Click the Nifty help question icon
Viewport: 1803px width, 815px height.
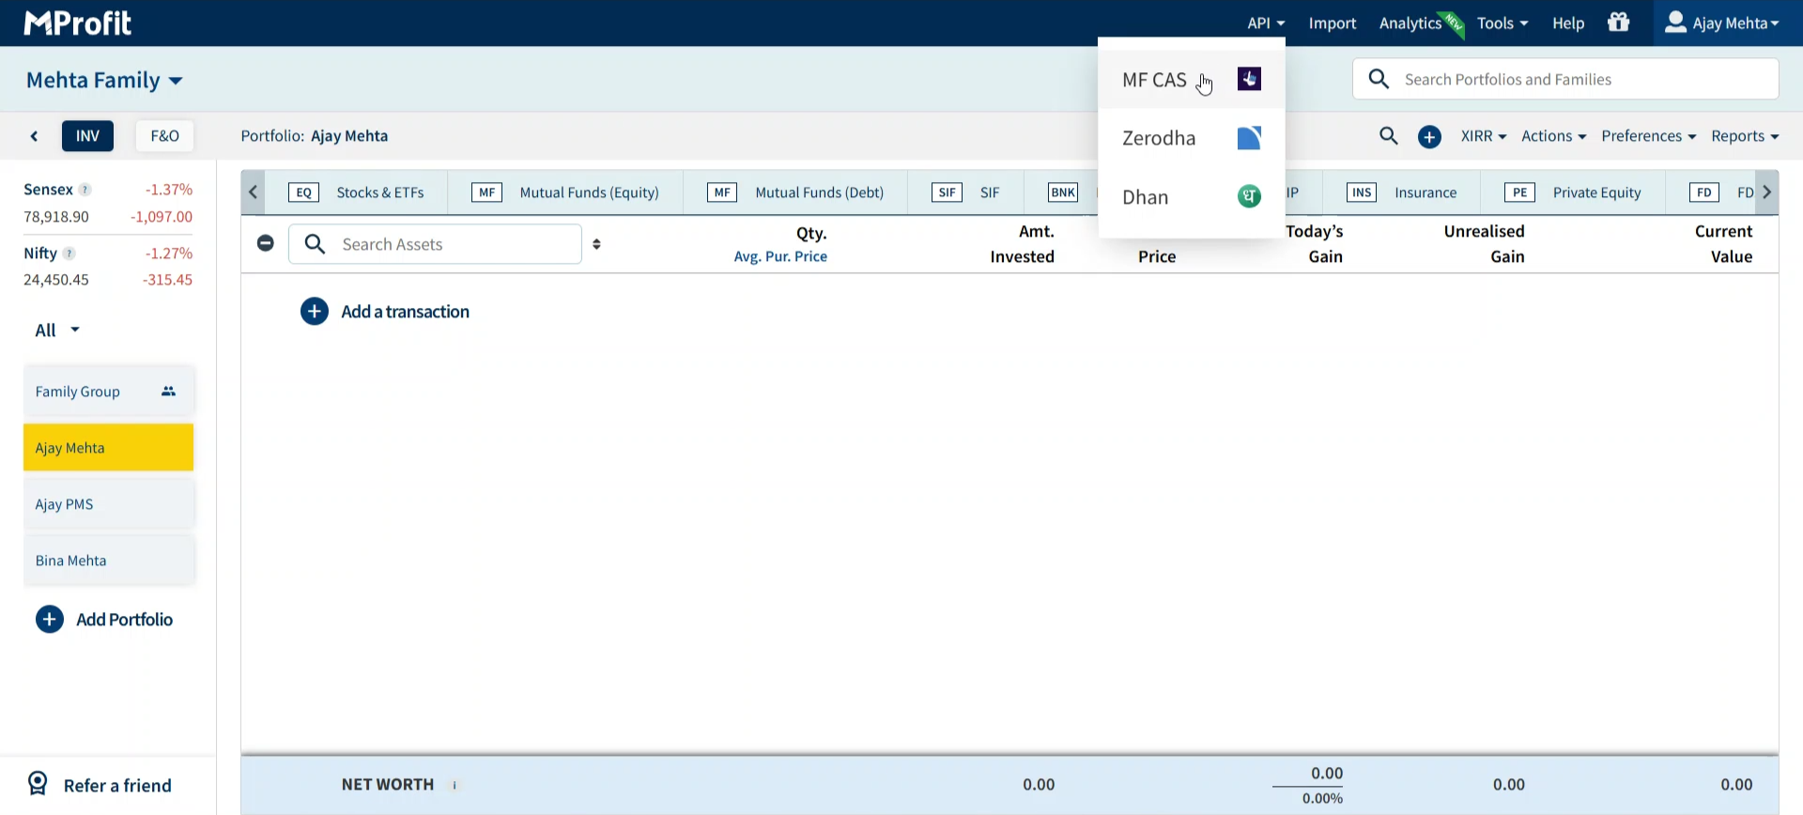[69, 254]
